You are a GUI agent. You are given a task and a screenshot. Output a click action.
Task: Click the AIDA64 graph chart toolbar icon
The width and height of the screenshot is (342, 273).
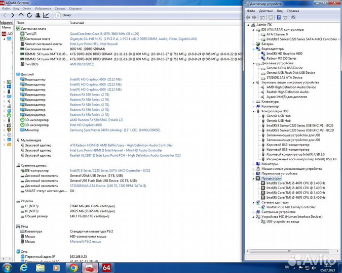[x=46, y=15]
